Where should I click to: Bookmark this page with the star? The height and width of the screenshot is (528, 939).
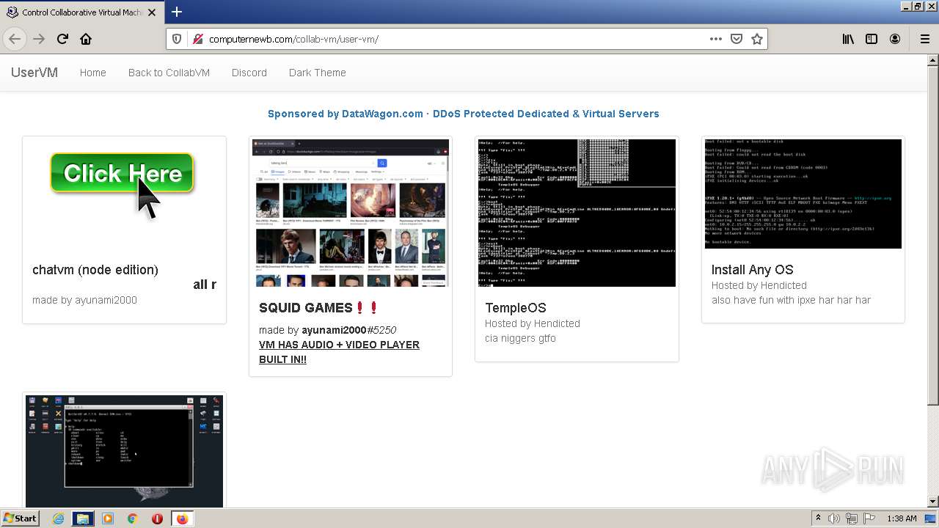click(757, 39)
